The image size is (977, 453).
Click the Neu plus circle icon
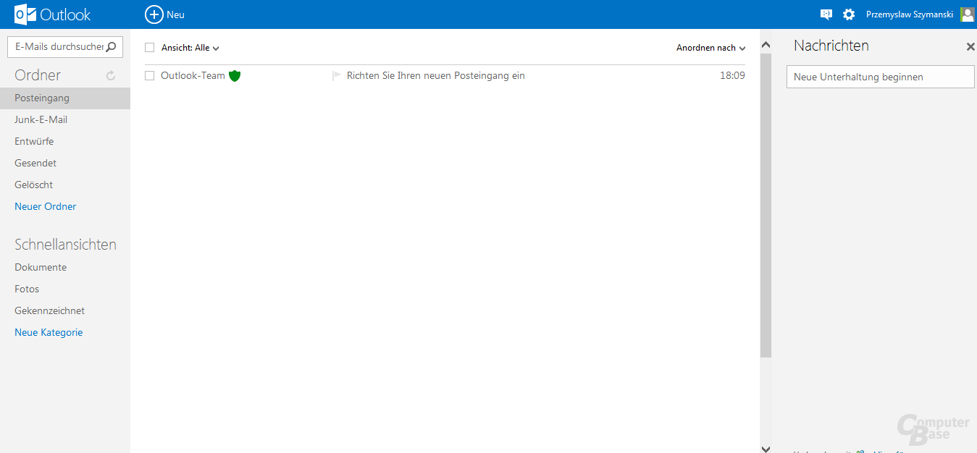click(x=154, y=14)
